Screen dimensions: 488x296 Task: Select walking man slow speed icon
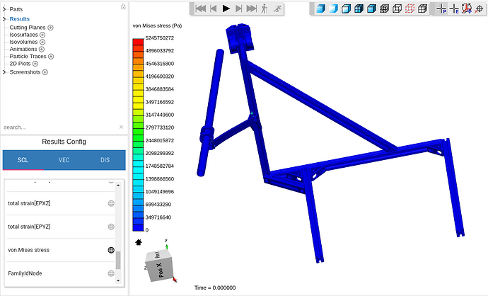tap(265, 8)
